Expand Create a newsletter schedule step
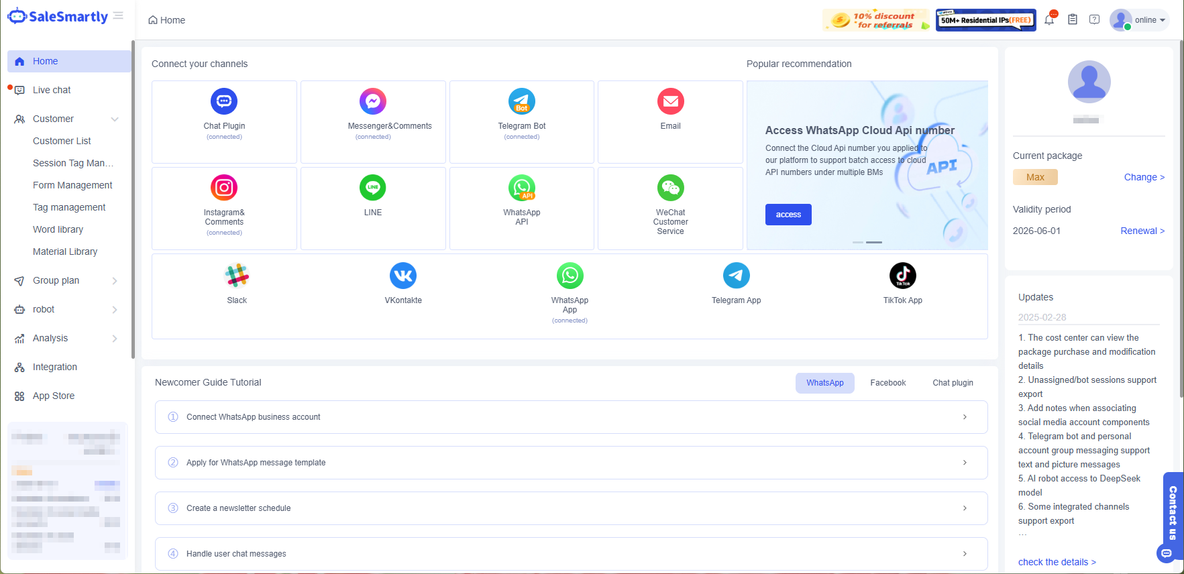1184x574 pixels. [x=572, y=508]
